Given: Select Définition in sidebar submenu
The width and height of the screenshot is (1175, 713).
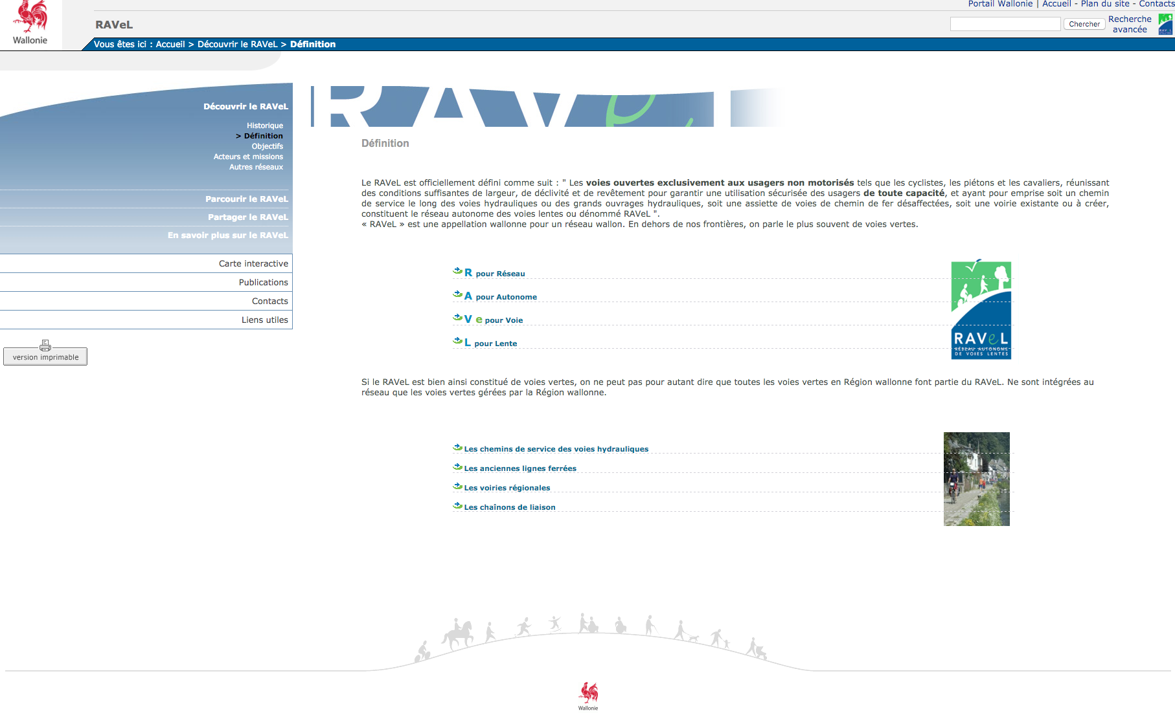Looking at the screenshot, I should [263, 136].
